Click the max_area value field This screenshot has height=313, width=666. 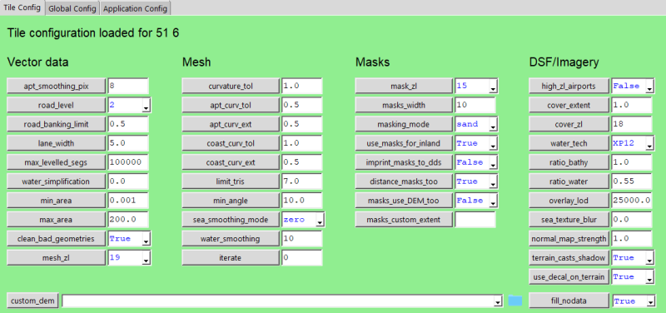coord(128,220)
